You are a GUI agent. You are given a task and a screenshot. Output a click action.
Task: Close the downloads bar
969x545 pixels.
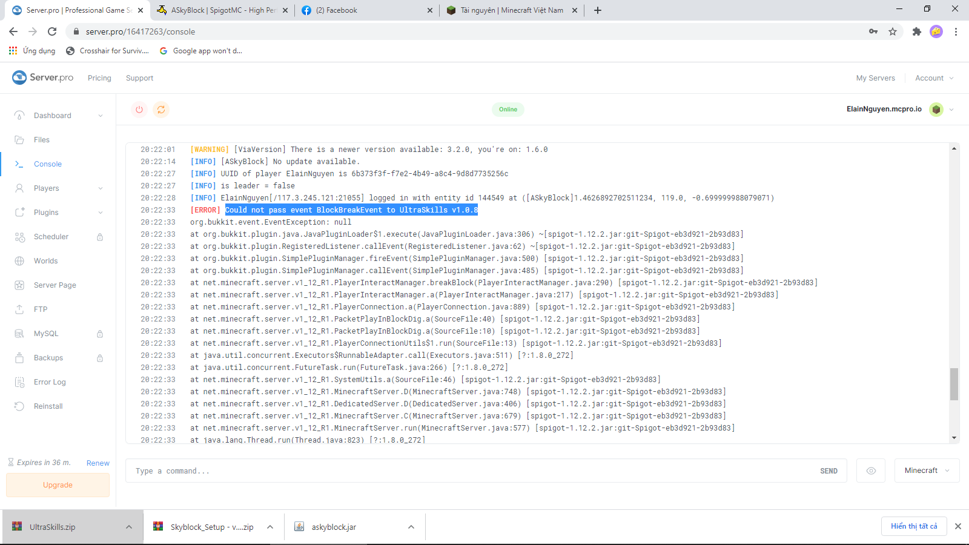[x=958, y=526]
